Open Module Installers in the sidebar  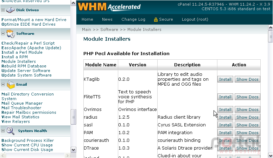19,61
